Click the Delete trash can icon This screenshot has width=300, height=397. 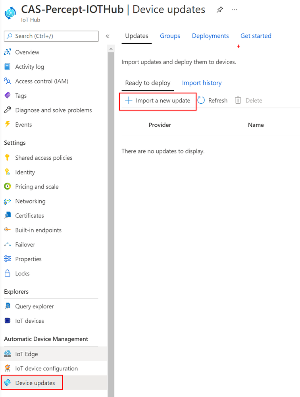coord(238,100)
